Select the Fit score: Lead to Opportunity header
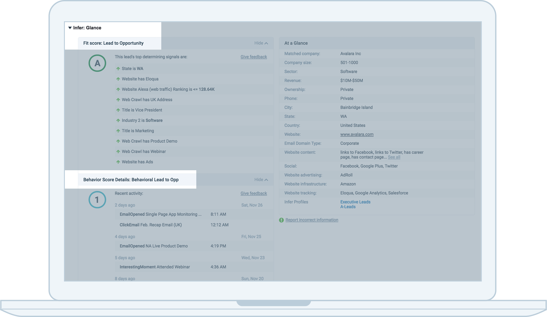Viewport: 547px width, 317px height. click(113, 43)
